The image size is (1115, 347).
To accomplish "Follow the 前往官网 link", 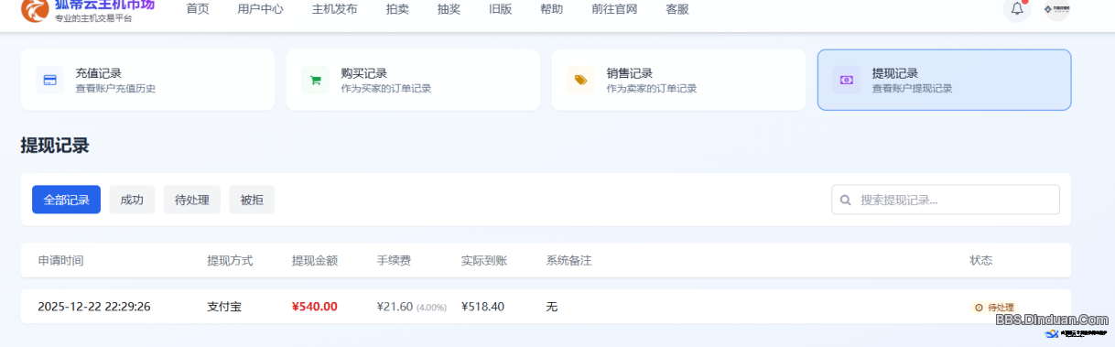I will (614, 9).
